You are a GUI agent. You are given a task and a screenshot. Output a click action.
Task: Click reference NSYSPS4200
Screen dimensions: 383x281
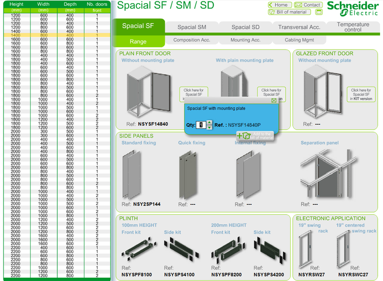click(x=268, y=275)
